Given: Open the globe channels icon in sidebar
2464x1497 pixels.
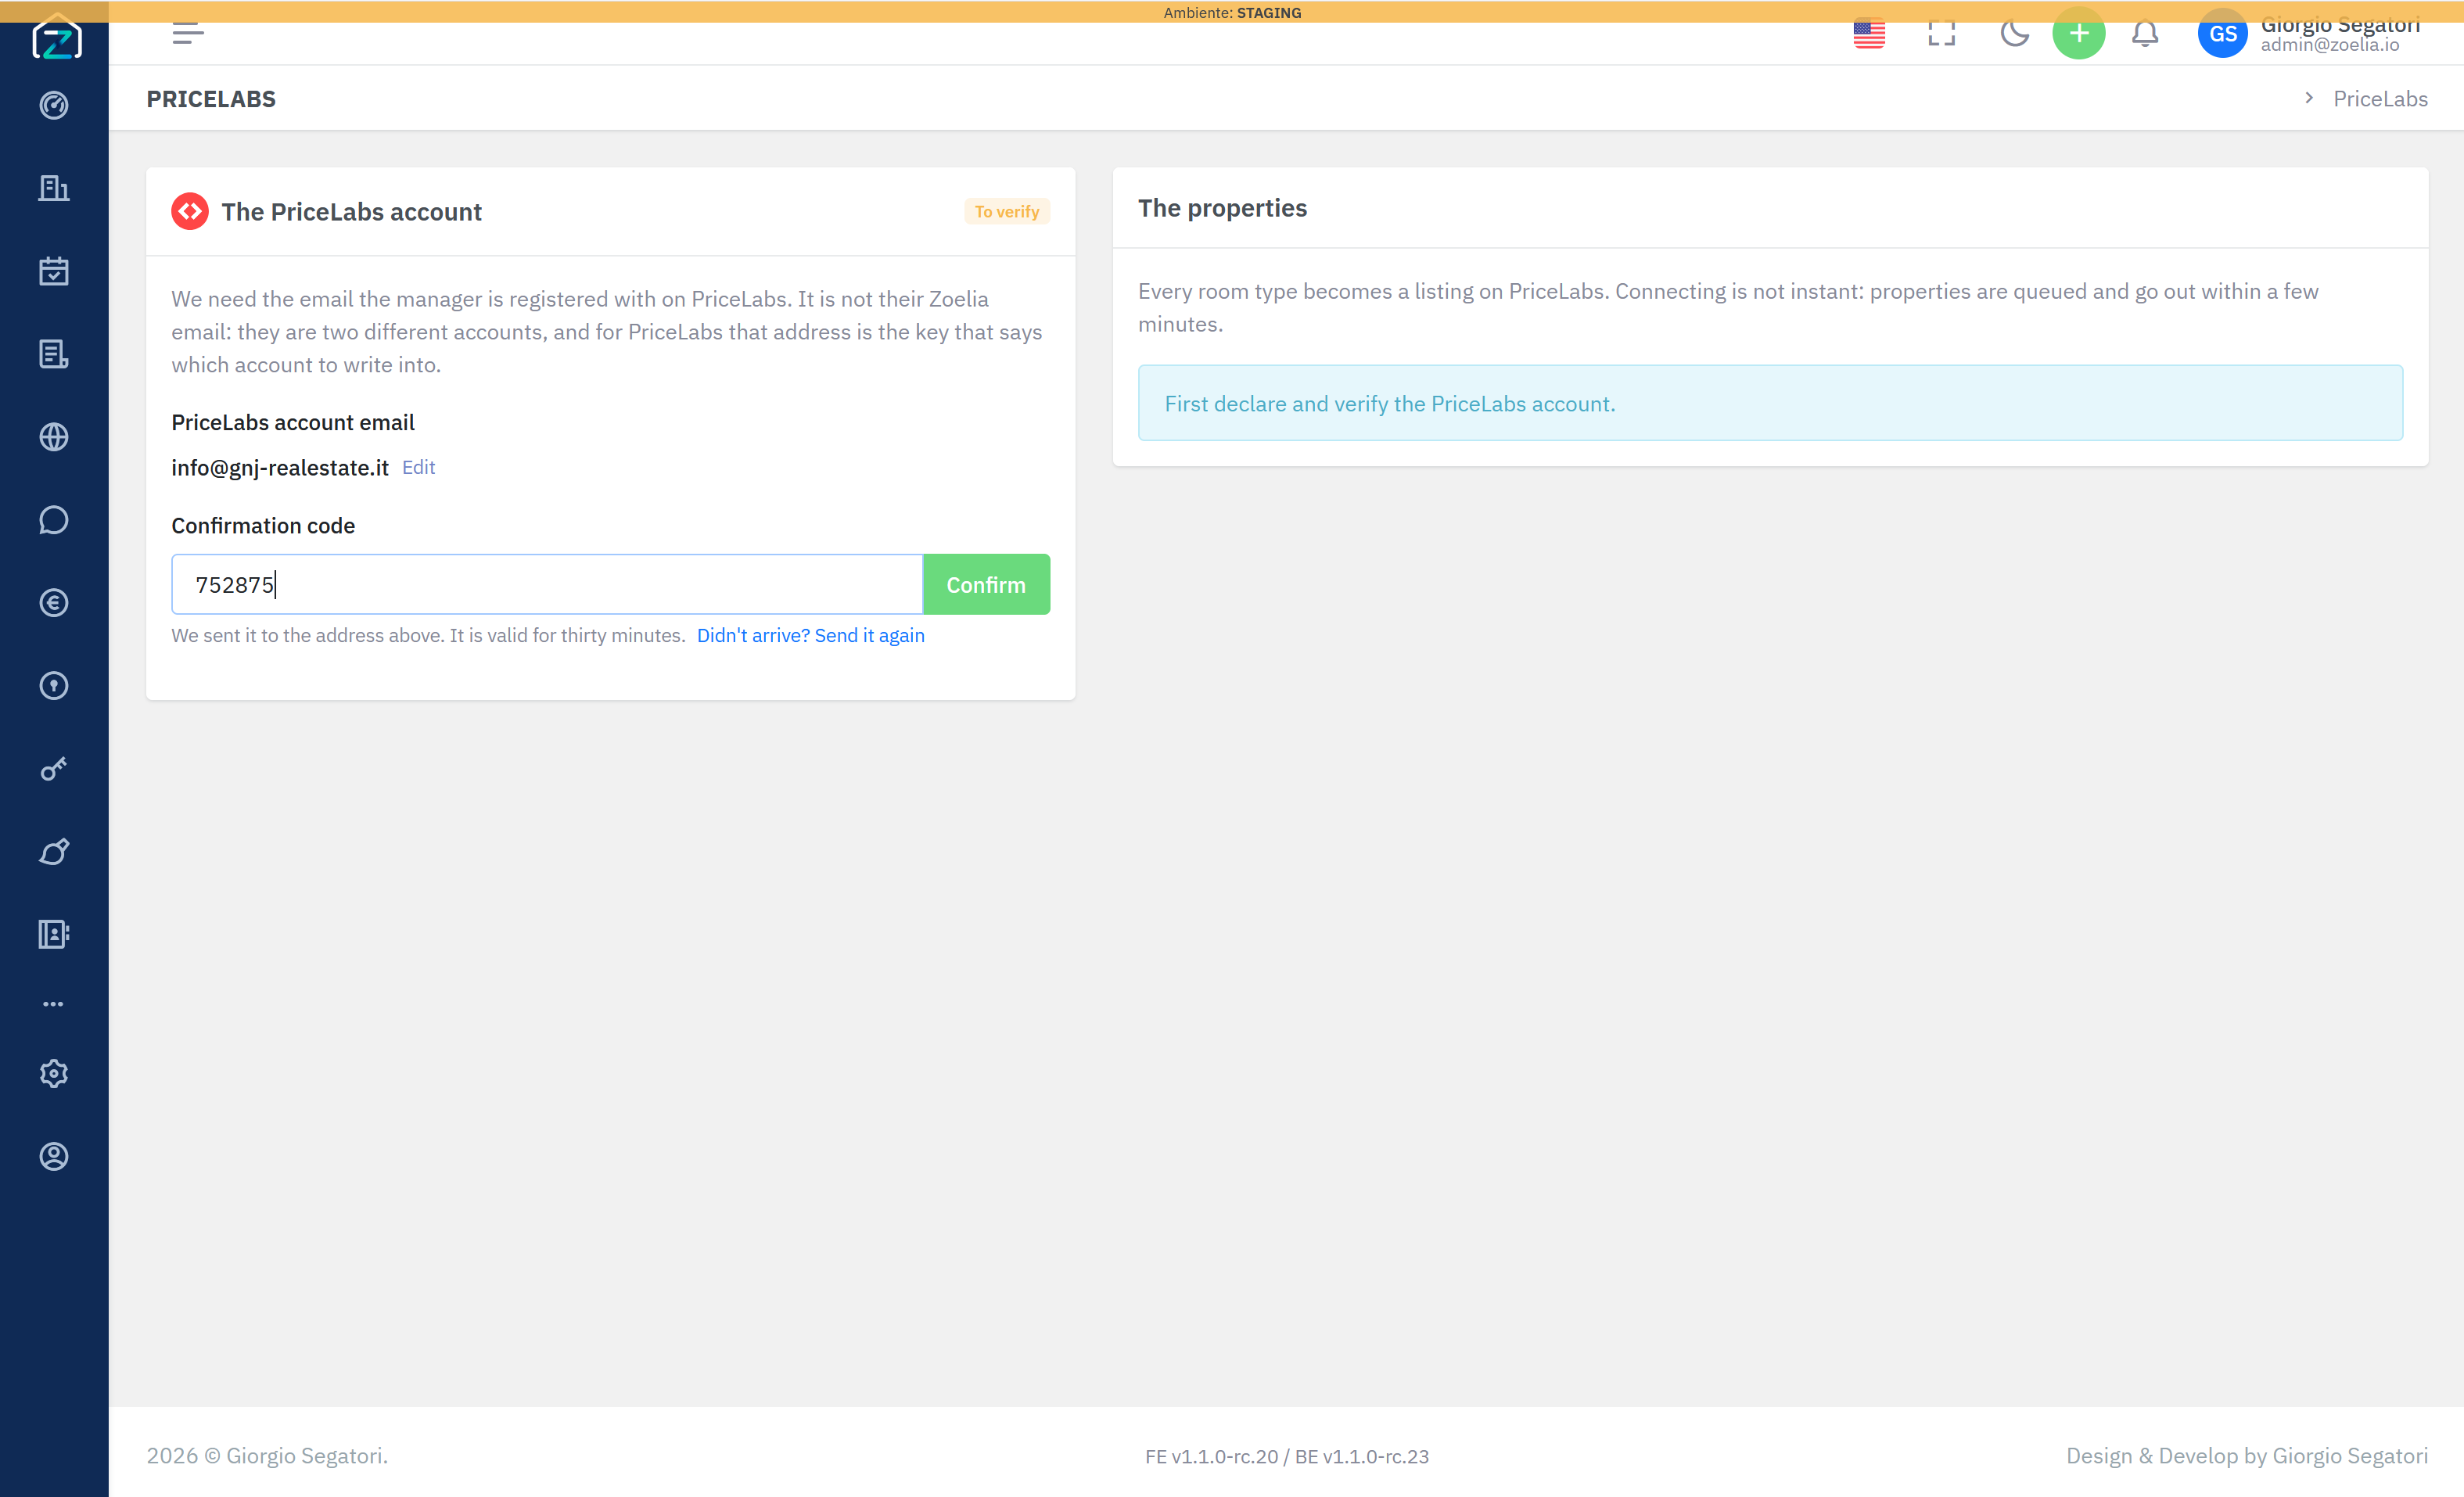Looking at the screenshot, I should coord(54,437).
